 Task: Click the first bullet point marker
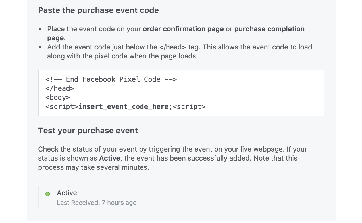tap(40, 29)
